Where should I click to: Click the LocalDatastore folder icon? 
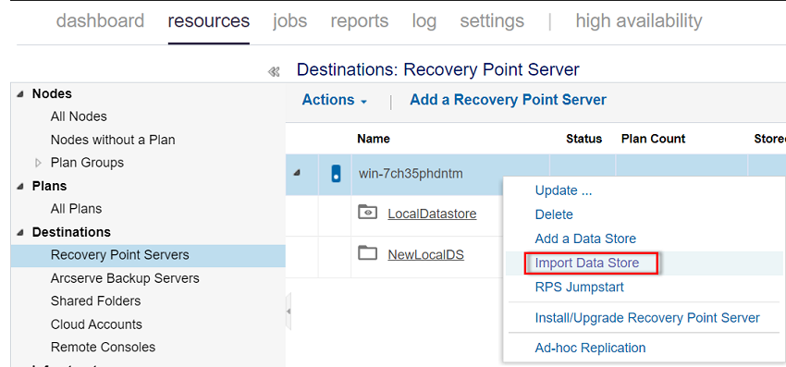point(367,213)
